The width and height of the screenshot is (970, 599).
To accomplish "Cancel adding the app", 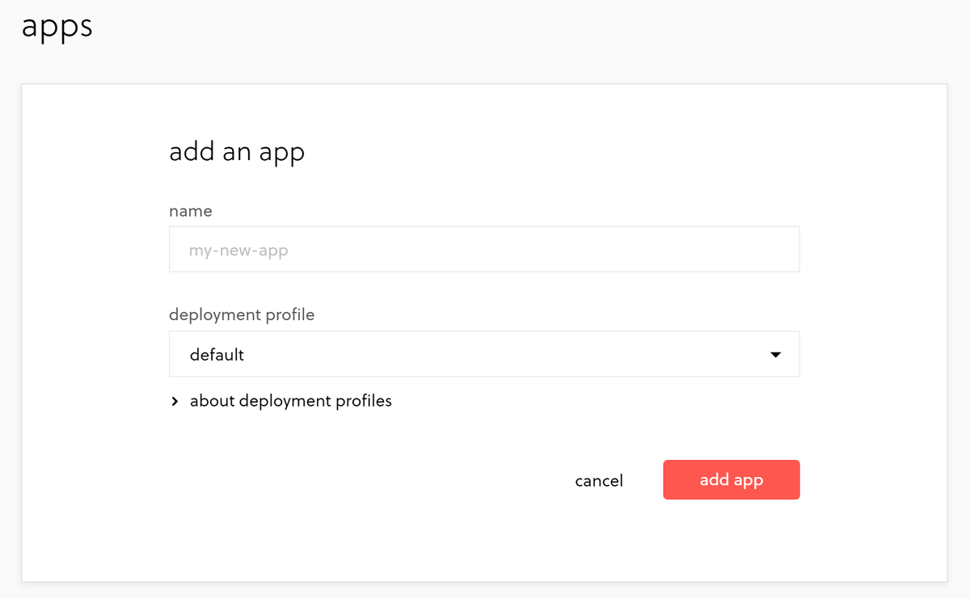I will click(x=599, y=481).
